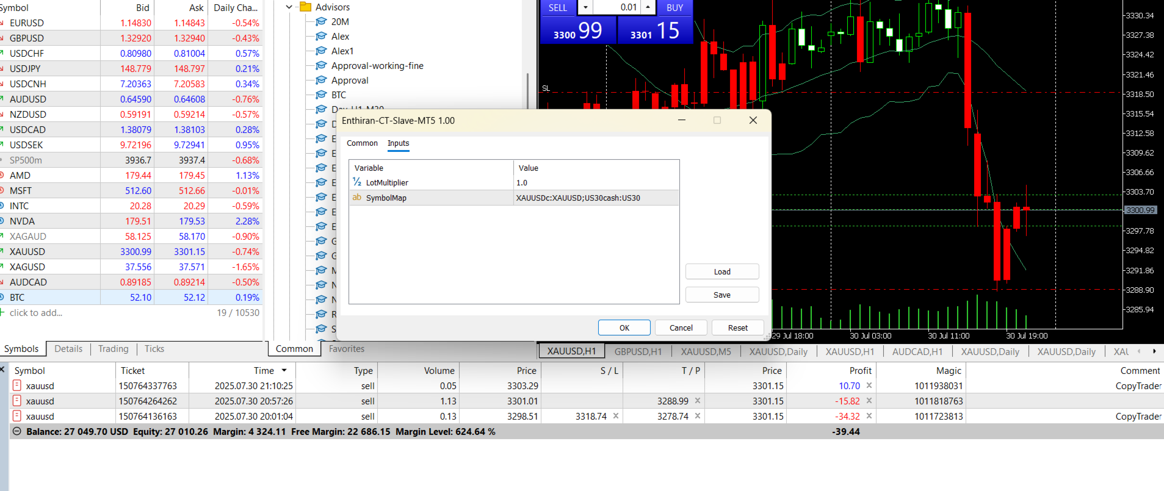Click the Advisors folder icon
Image resolution: width=1164 pixels, height=491 pixels.
306,7
